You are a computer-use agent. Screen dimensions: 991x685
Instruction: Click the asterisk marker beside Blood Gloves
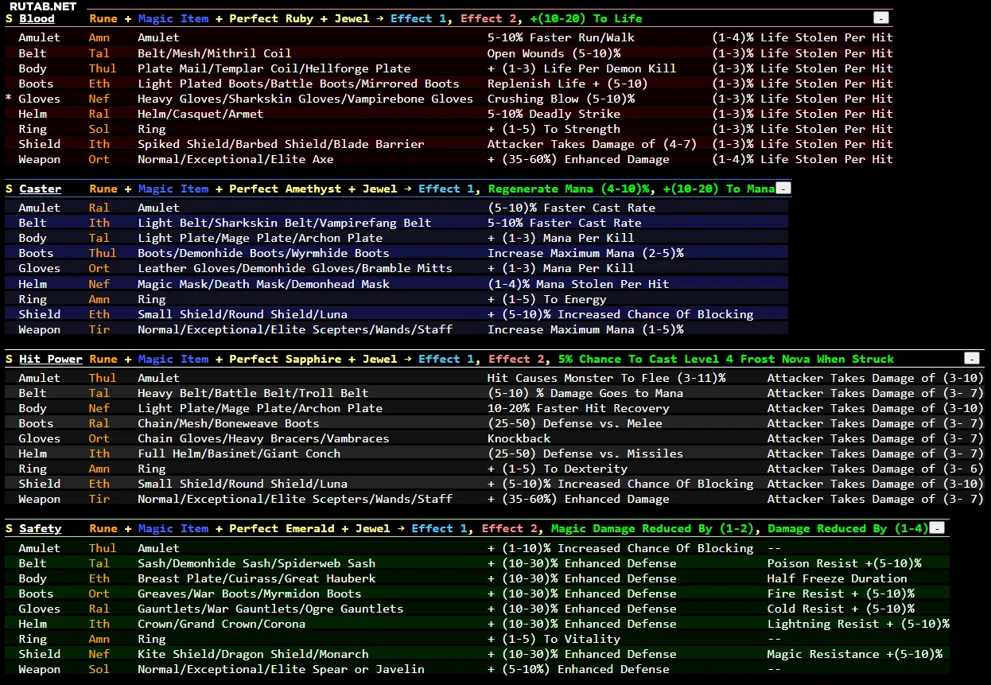point(9,99)
